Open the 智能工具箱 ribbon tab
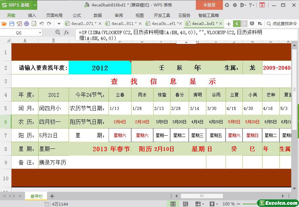Screen dimensions: 299x207 coord(208,16)
